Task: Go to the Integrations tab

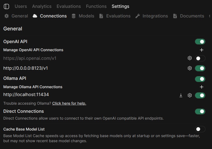Action: click(x=152, y=16)
